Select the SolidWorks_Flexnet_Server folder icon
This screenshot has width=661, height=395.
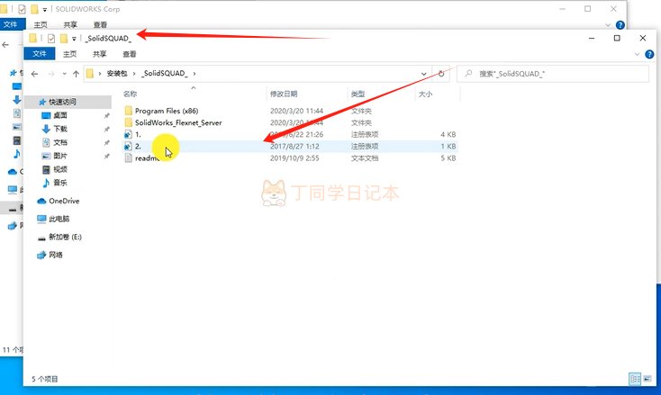(x=129, y=122)
